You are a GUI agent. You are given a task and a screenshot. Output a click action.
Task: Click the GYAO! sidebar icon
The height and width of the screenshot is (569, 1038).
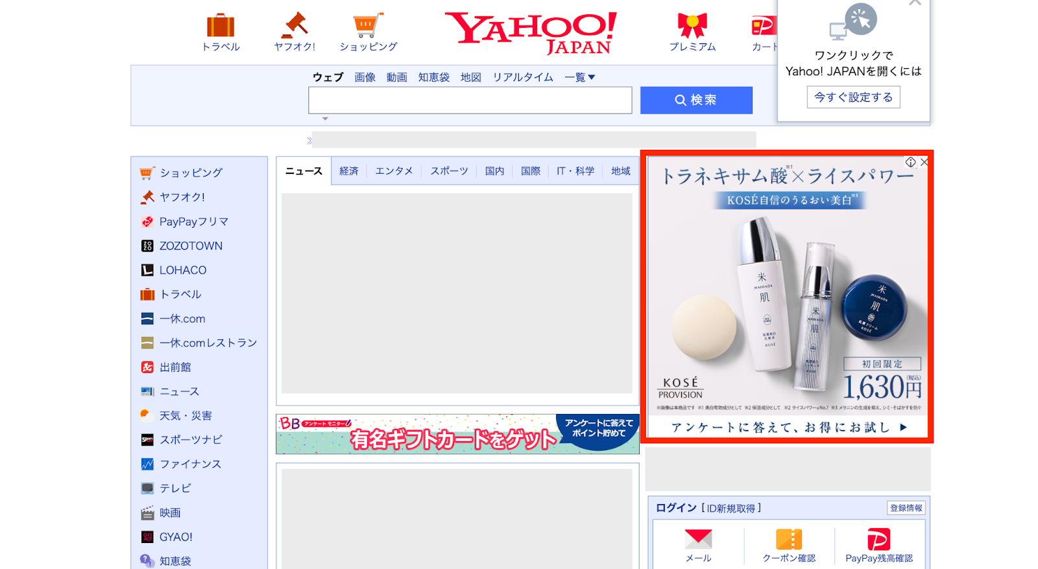pyautogui.click(x=147, y=537)
